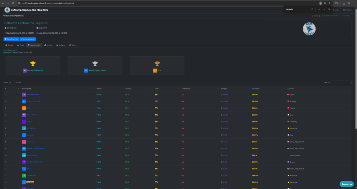357x189 pixels.
Task: Open the Insights tab
Action: [x=61, y=45]
